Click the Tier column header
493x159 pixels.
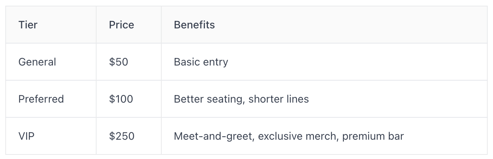pyautogui.click(x=51, y=25)
